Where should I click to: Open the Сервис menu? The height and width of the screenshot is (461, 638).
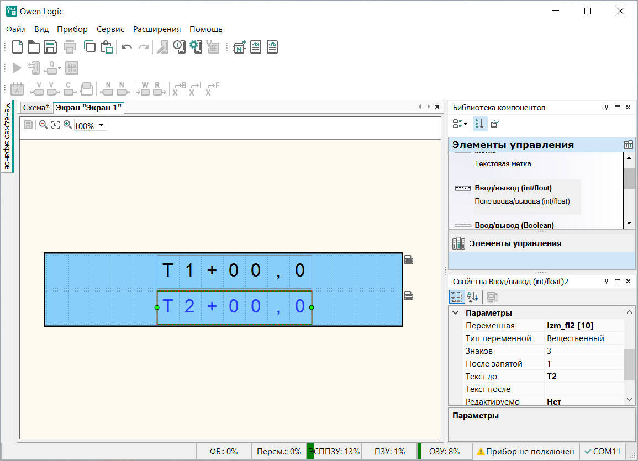pyautogui.click(x=110, y=29)
